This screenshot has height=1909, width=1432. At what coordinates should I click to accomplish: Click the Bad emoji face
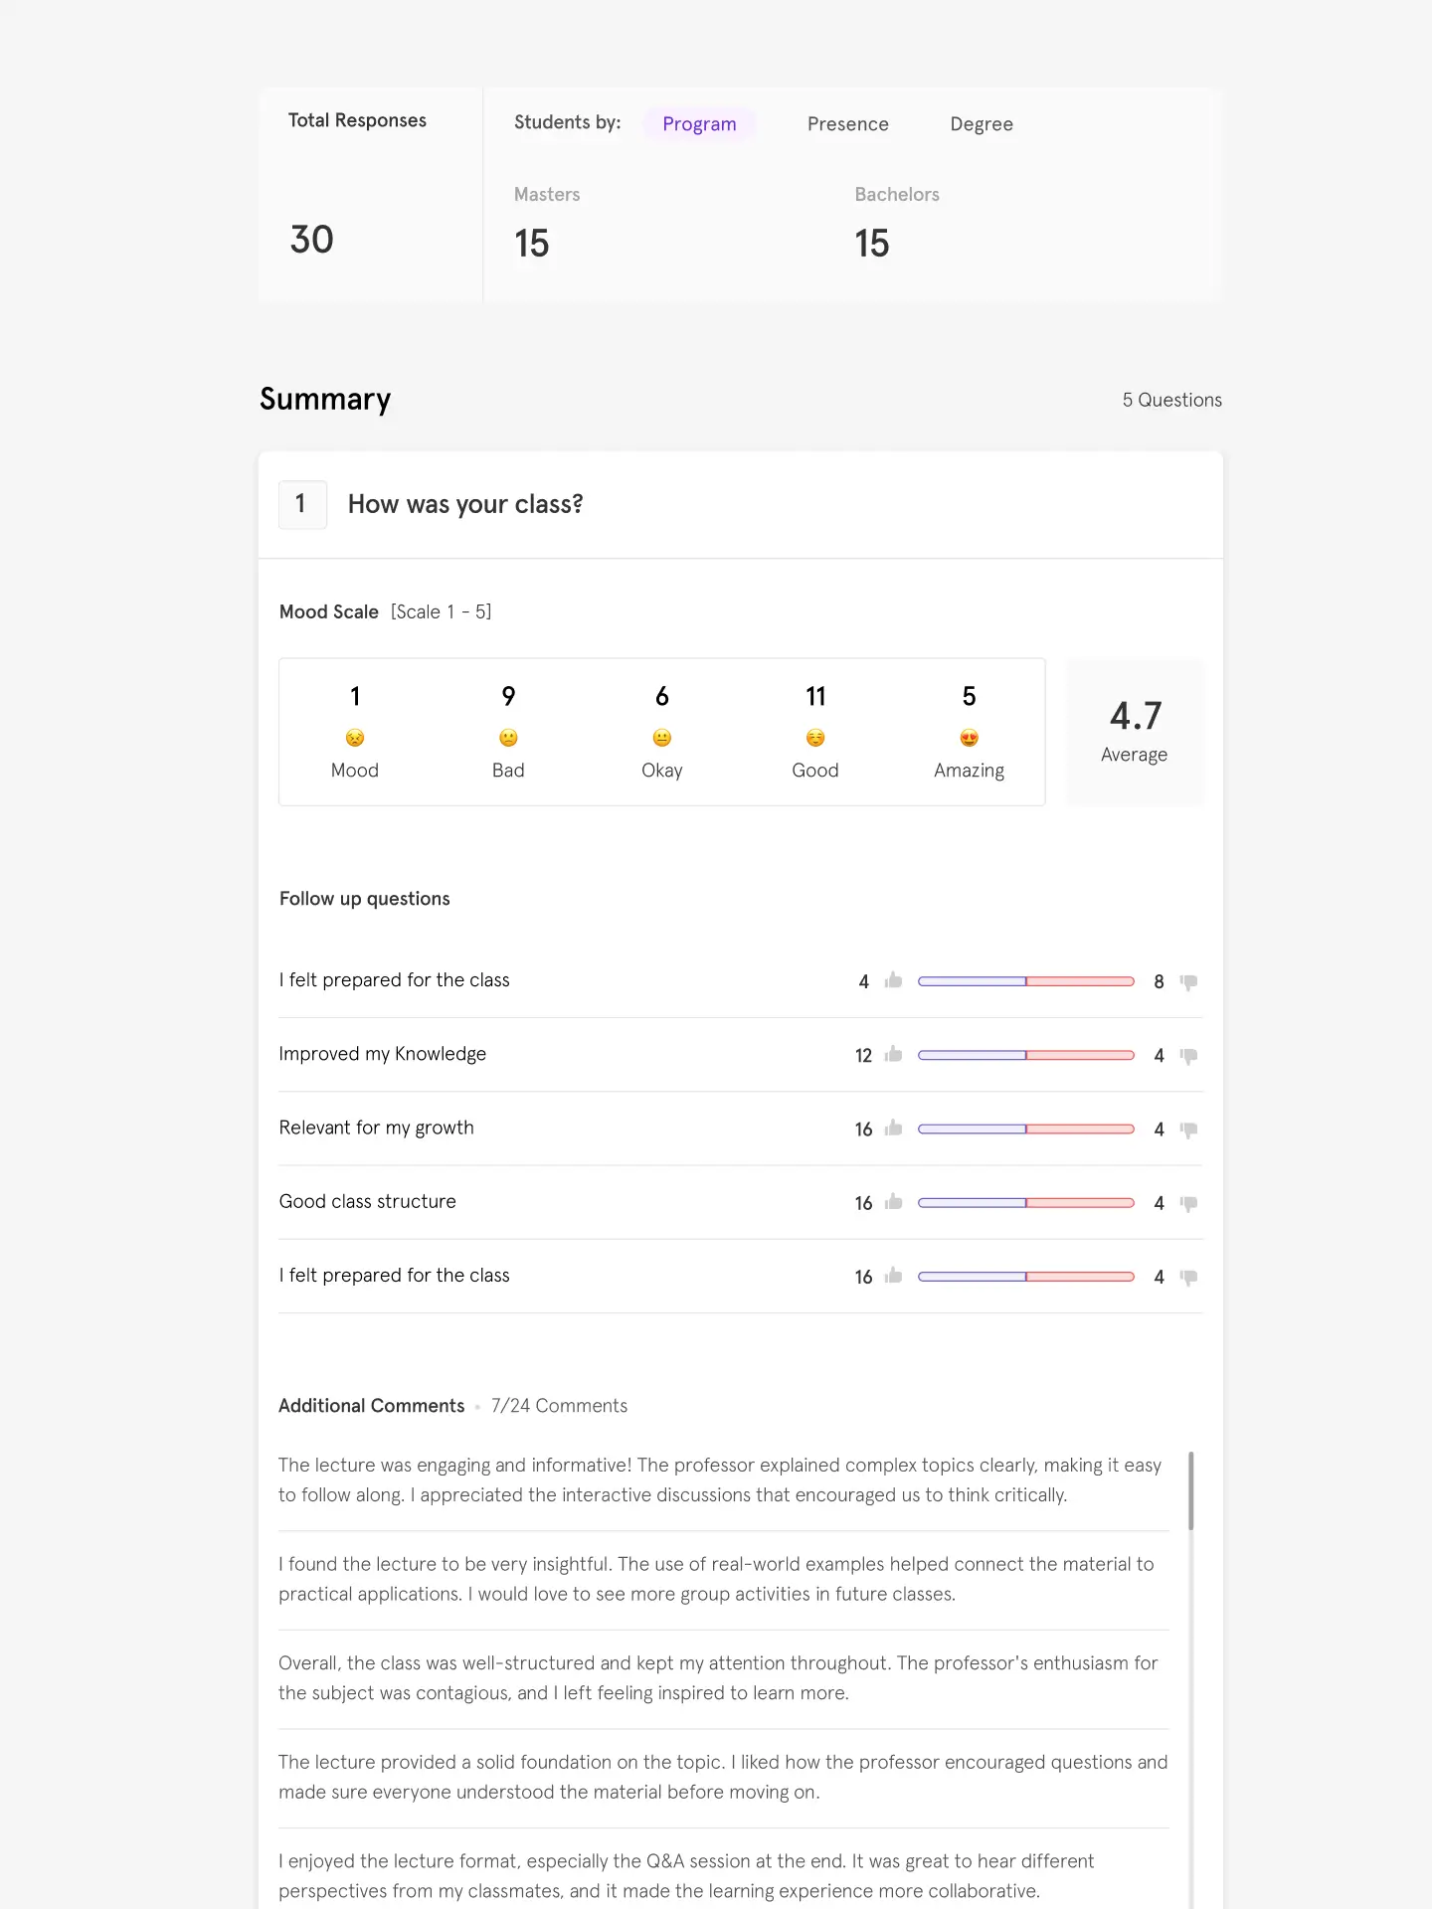pyautogui.click(x=508, y=738)
